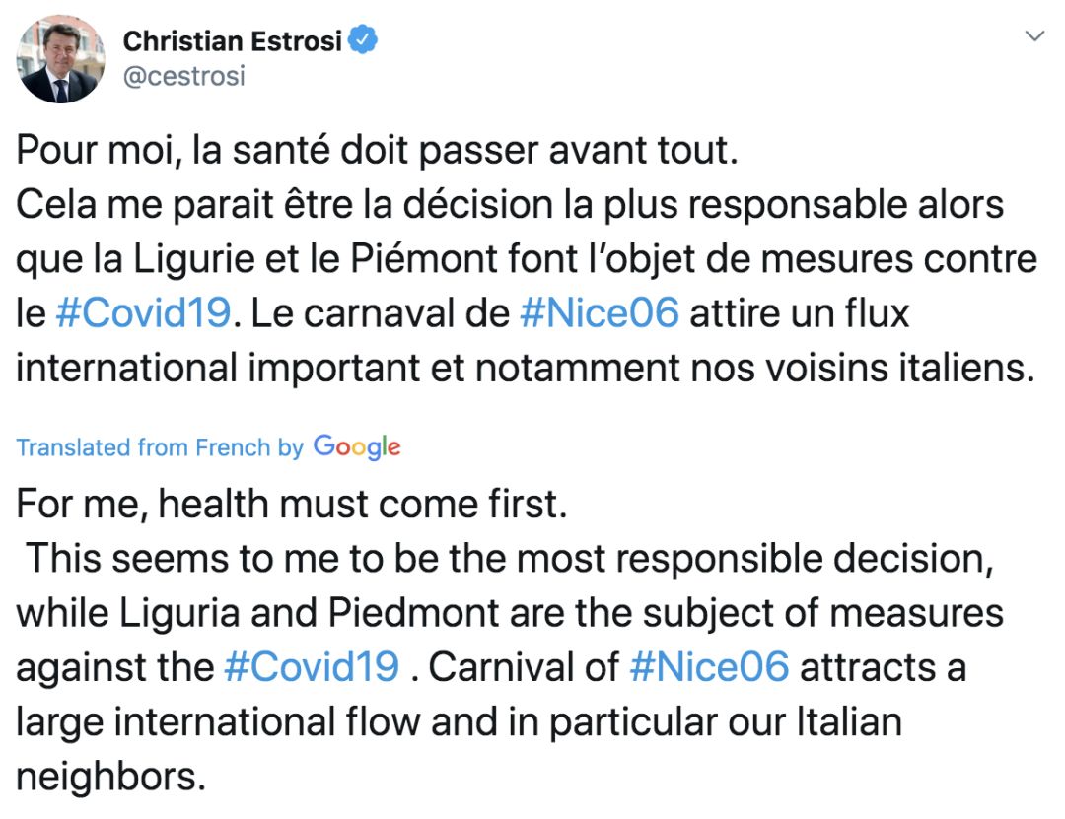Screen dimensions: 1065x819
Task: Open Christian Estrosi's profile picture
Action: pos(60,59)
